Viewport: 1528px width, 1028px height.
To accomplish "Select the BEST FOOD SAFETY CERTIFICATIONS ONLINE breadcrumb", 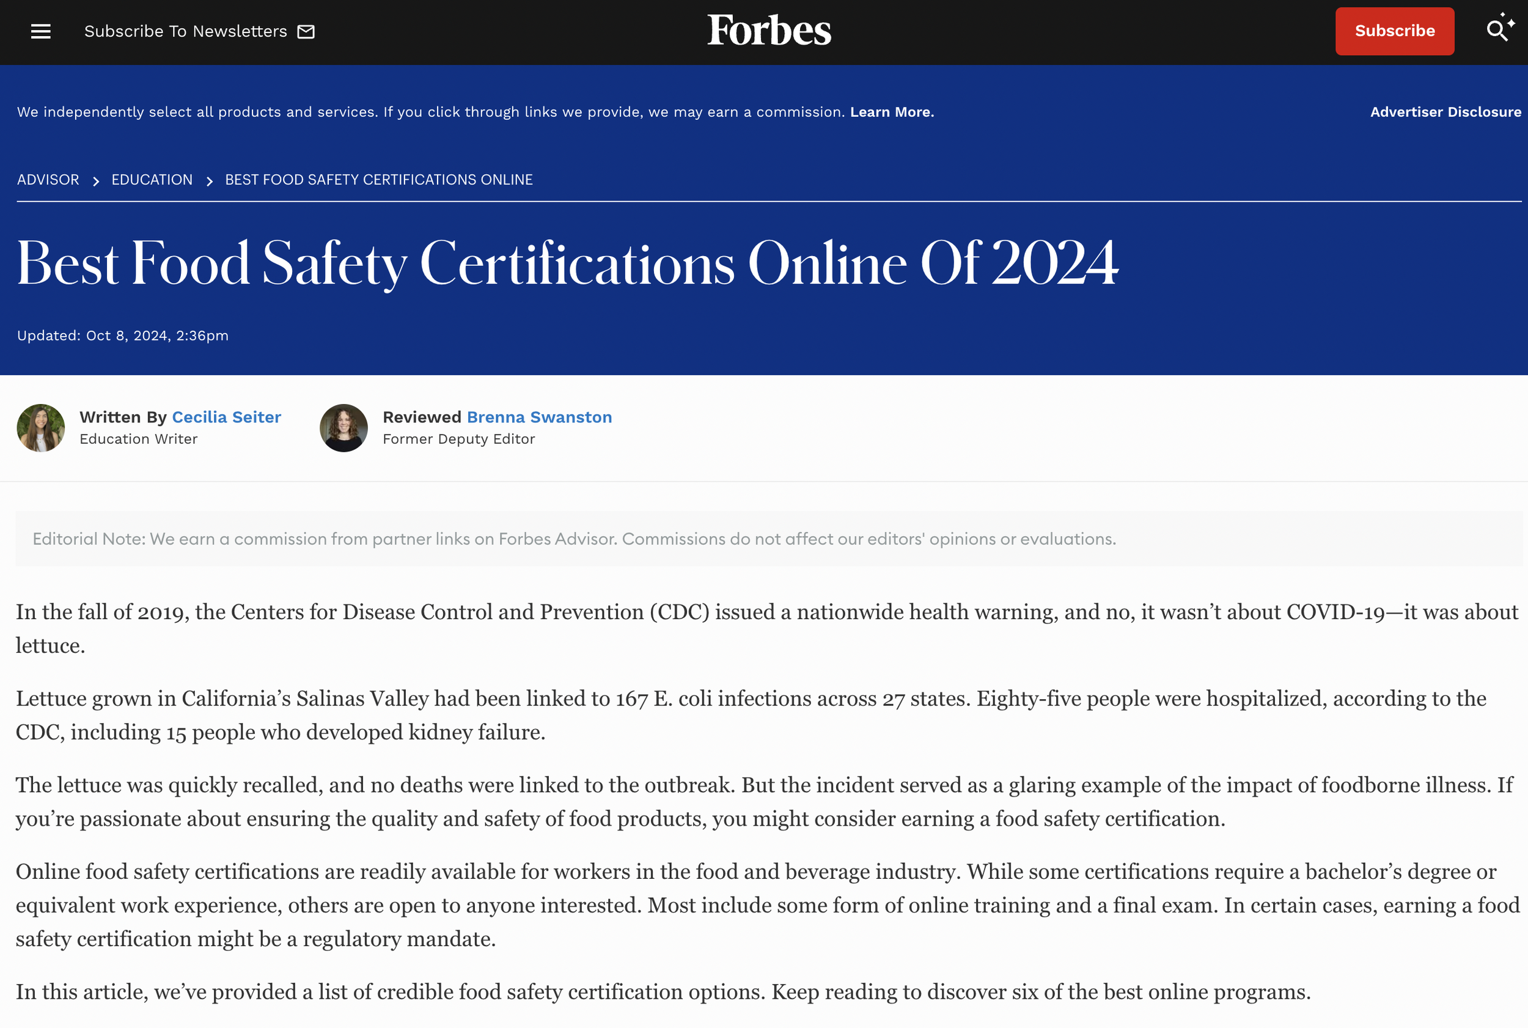I will (x=378, y=179).
